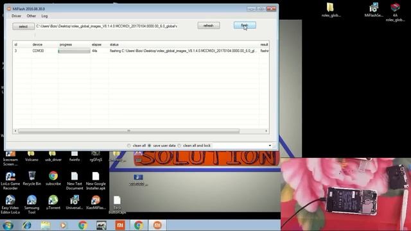Launch the µTorrent desktop shortcut
Viewport: 411px width, 231px height.
point(53,203)
